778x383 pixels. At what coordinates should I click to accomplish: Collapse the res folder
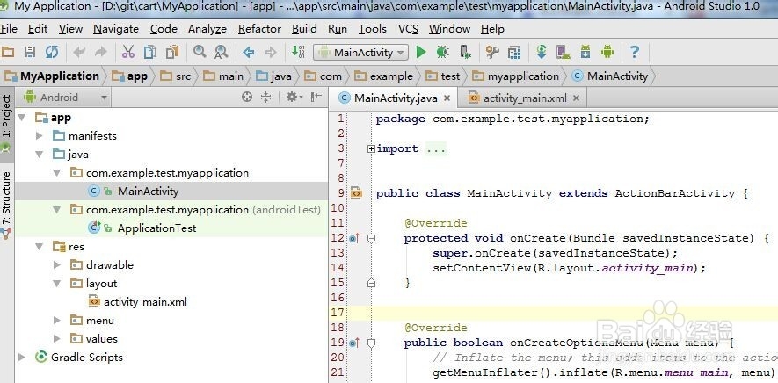[40, 247]
